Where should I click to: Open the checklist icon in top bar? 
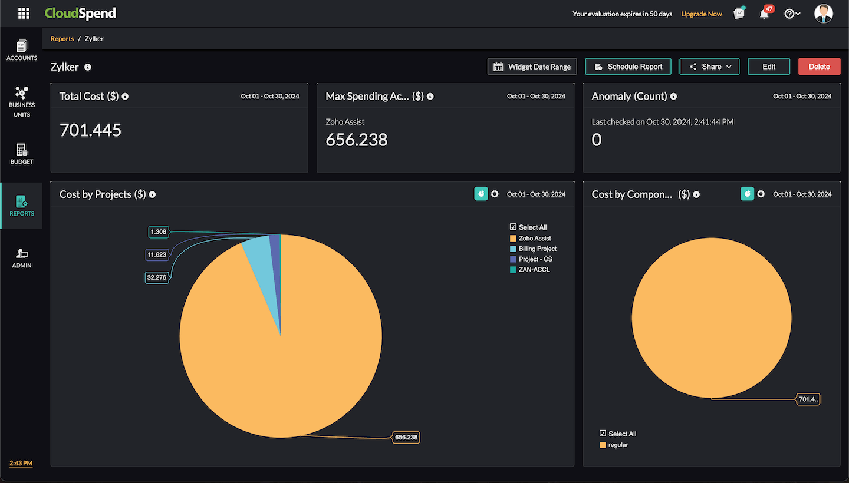739,14
